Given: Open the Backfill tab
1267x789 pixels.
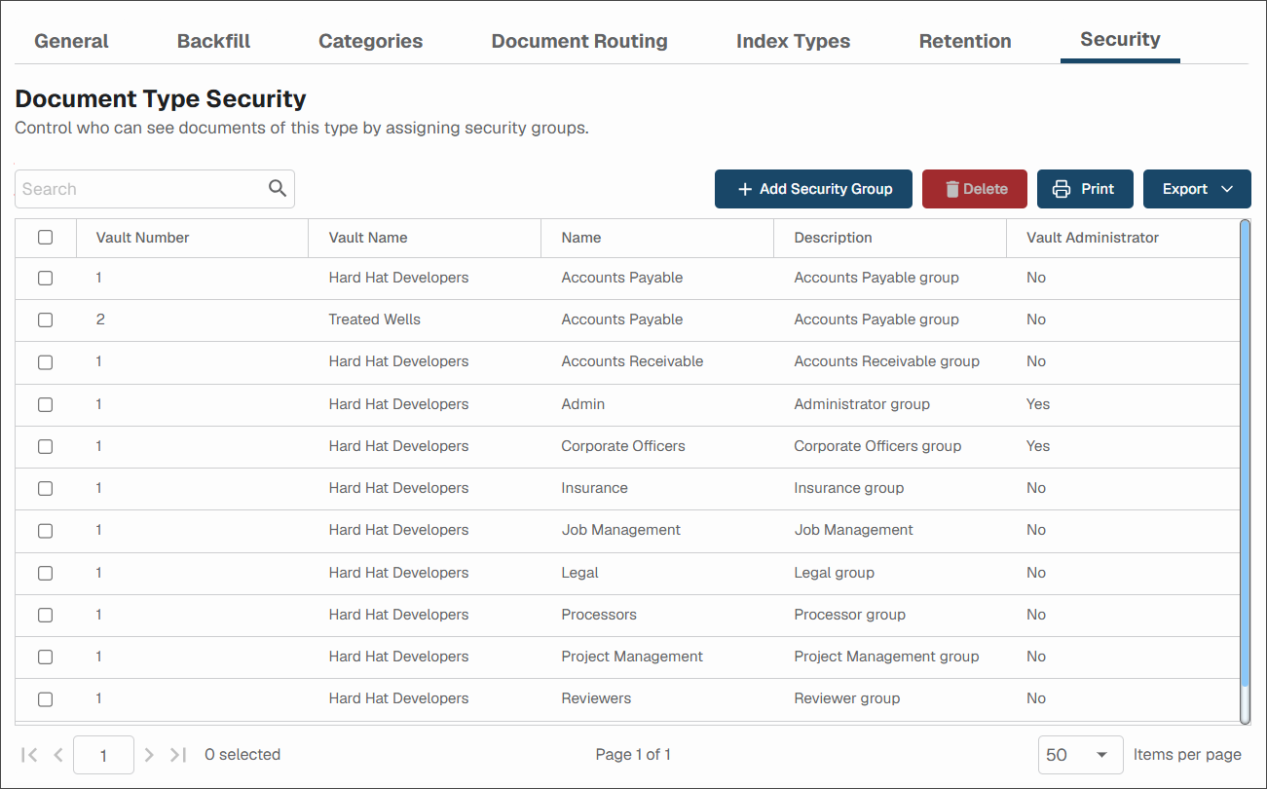Looking at the screenshot, I should (x=213, y=41).
